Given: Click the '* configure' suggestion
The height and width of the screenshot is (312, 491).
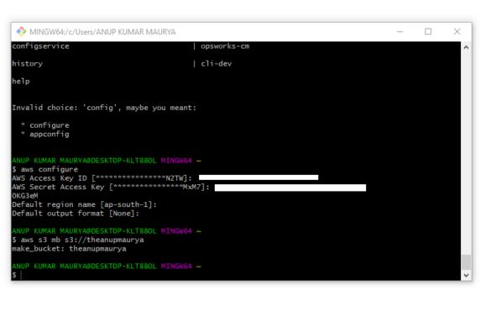Looking at the screenshot, I should pos(45,125).
